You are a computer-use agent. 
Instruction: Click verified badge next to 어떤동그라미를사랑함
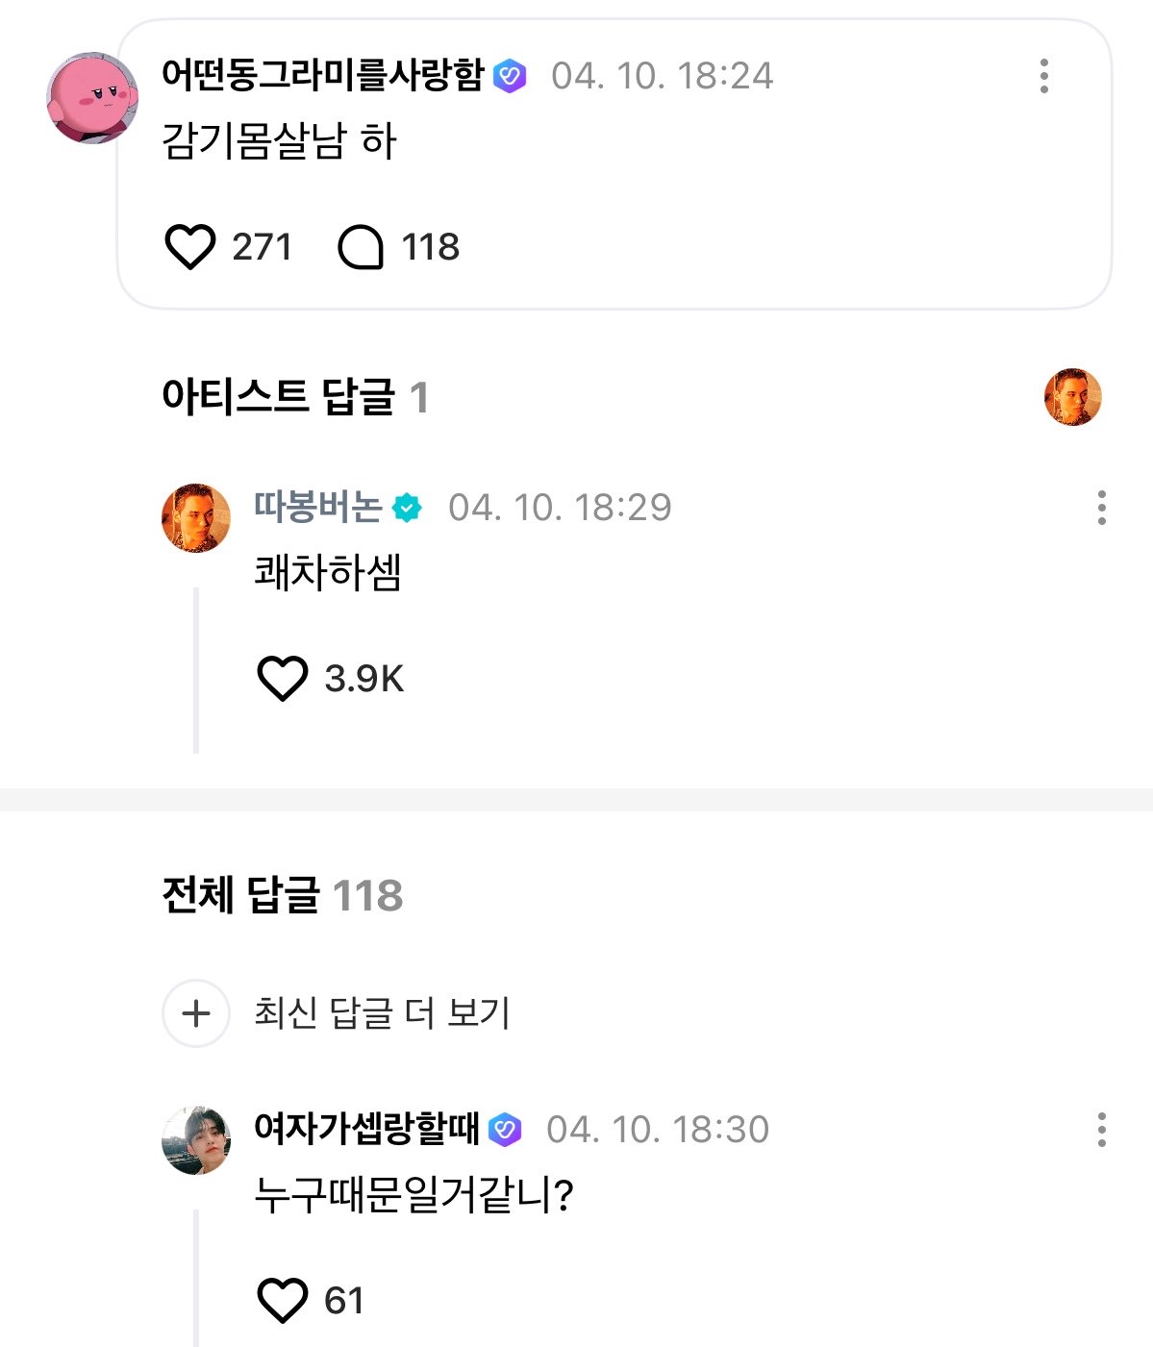pos(510,76)
